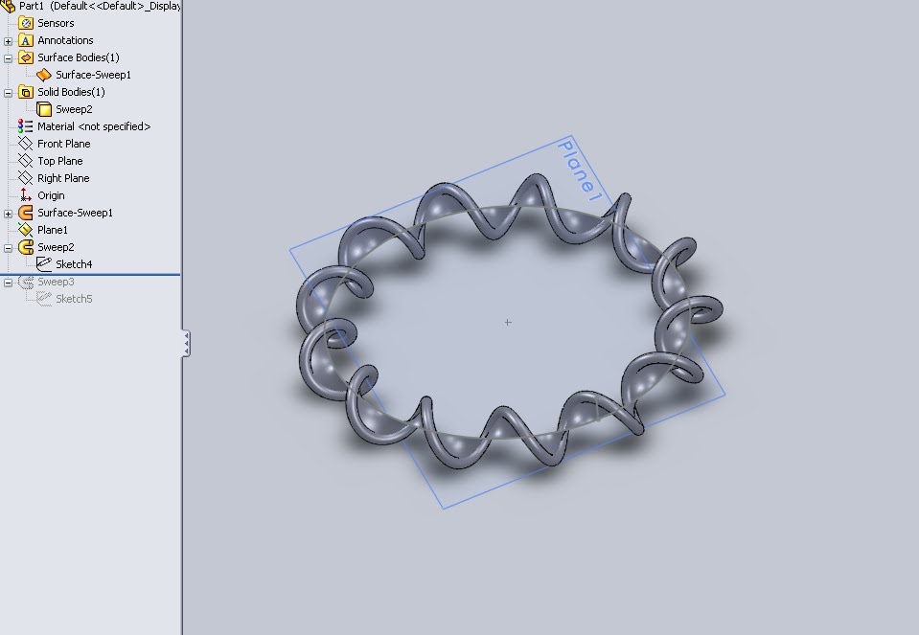
Task: Click the Surface-Sweep1 feature icon below Origin
Action: click(x=26, y=213)
